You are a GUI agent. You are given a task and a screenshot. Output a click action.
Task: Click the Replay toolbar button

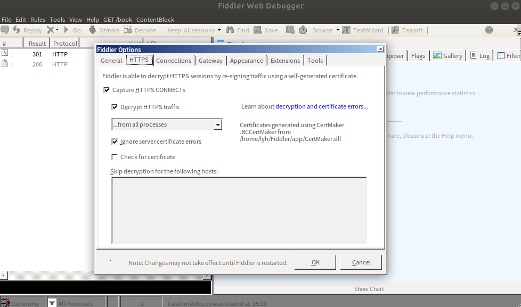coord(28,30)
